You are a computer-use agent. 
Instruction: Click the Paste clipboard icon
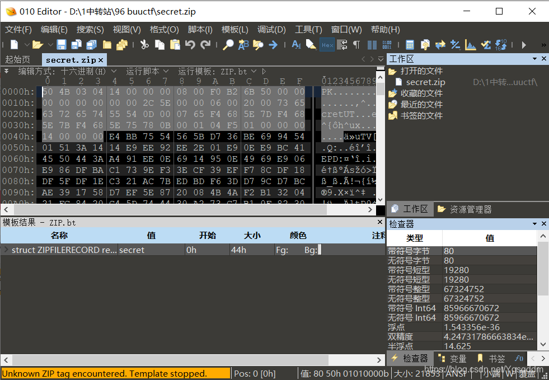[x=175, y=44]
